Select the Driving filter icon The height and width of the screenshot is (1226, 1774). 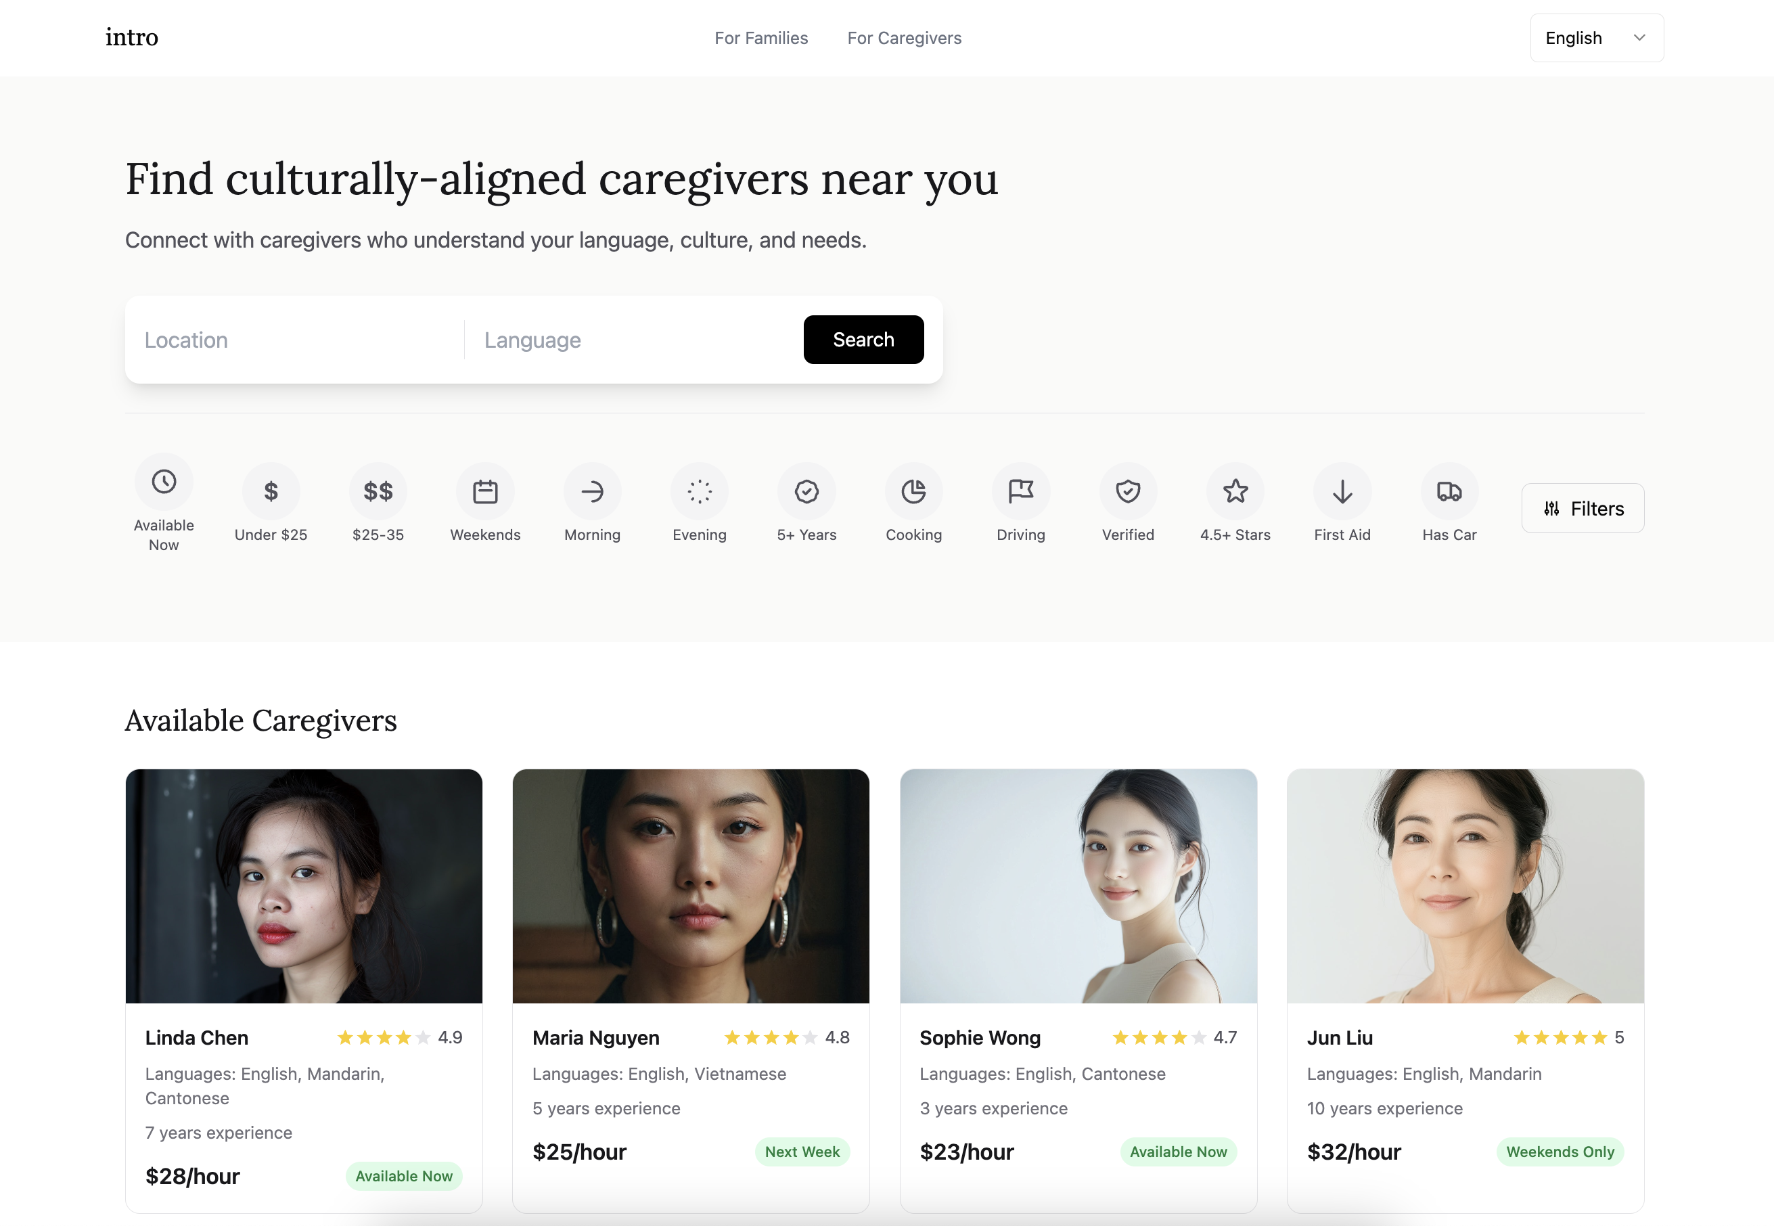click(x=1021, y=492)
